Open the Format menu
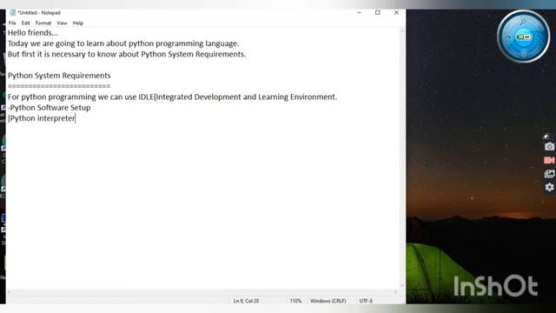 [43, 23]
